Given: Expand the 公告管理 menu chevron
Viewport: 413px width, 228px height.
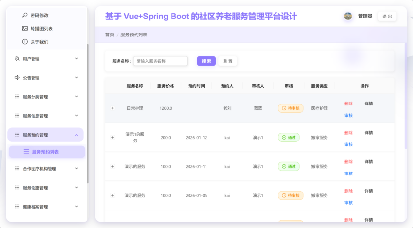Looking at the screenshot, I should click(x=76, y=77).
